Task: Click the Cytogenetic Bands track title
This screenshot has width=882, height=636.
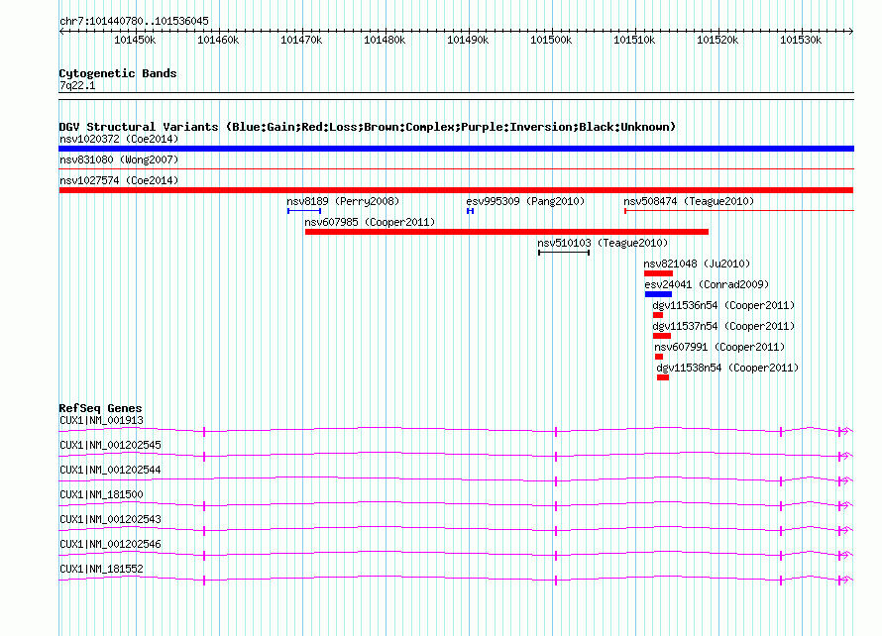Action: (x=118, y=73)
